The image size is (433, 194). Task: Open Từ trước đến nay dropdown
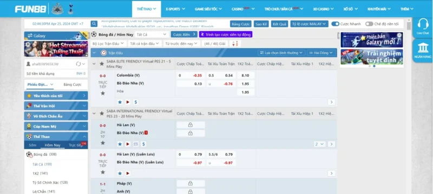[181, 44]
